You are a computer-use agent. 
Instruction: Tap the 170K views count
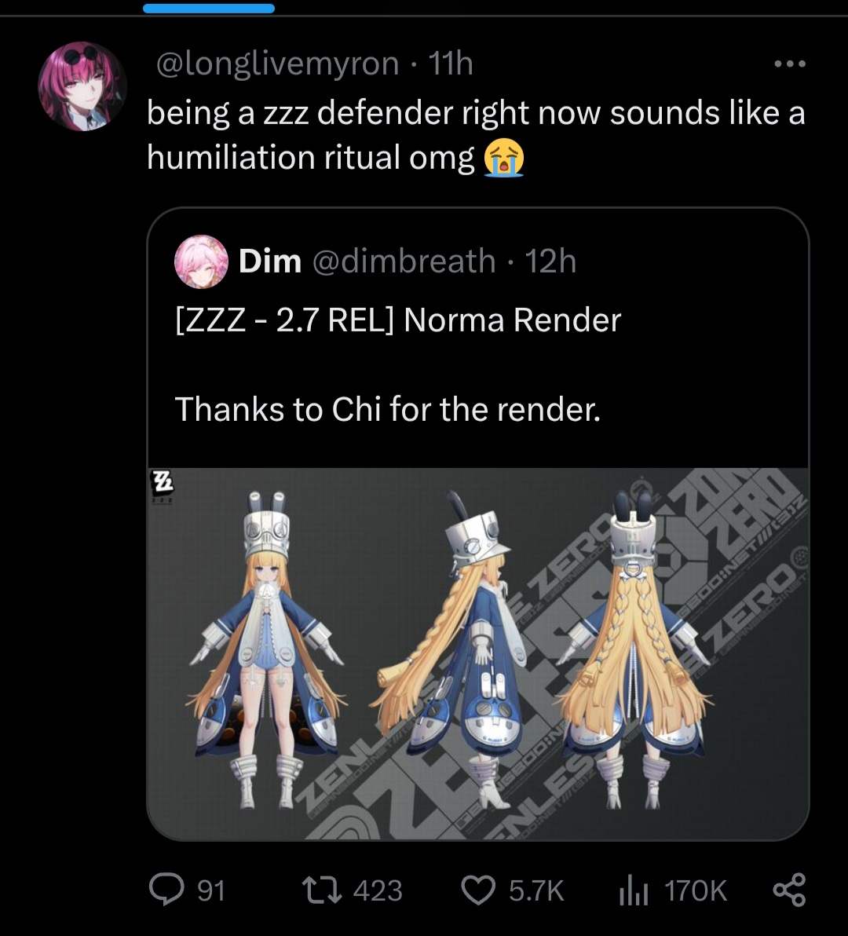[x=696, y=890]
